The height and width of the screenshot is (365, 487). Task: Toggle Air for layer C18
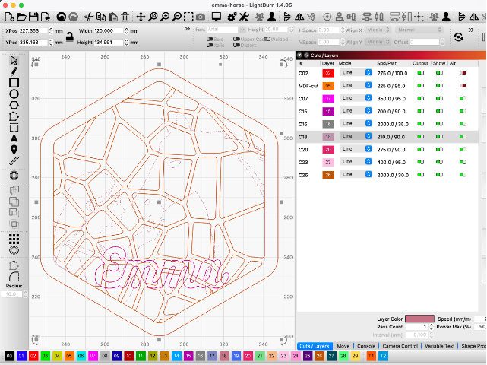click(x=463, y=136)
